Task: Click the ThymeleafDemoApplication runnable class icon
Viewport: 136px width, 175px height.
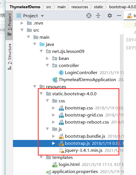Action: click(x=55, y=80)
